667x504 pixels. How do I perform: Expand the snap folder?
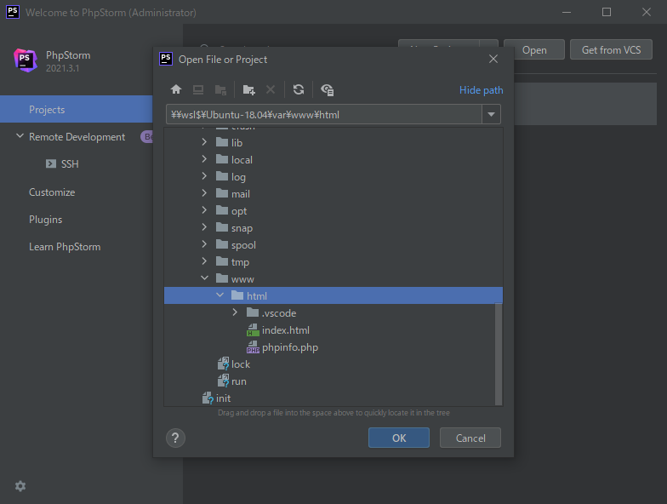(204, 228)
